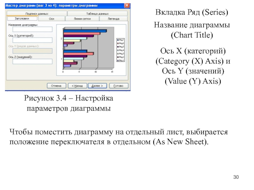Screen dimensions: 254x190
Task: Finish the wizard with Готово
Action: [x=118, y=86]
